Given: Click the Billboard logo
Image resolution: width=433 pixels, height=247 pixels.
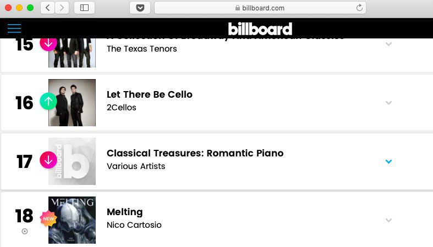Looking at the screenshot, I should pyautogui.click(x=260, y=29).
